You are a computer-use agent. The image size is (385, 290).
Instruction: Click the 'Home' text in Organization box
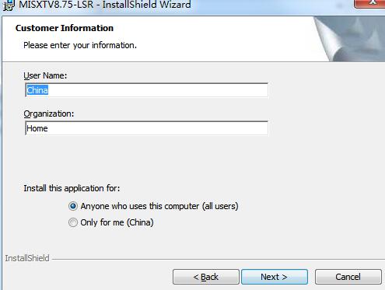point(37,128)
